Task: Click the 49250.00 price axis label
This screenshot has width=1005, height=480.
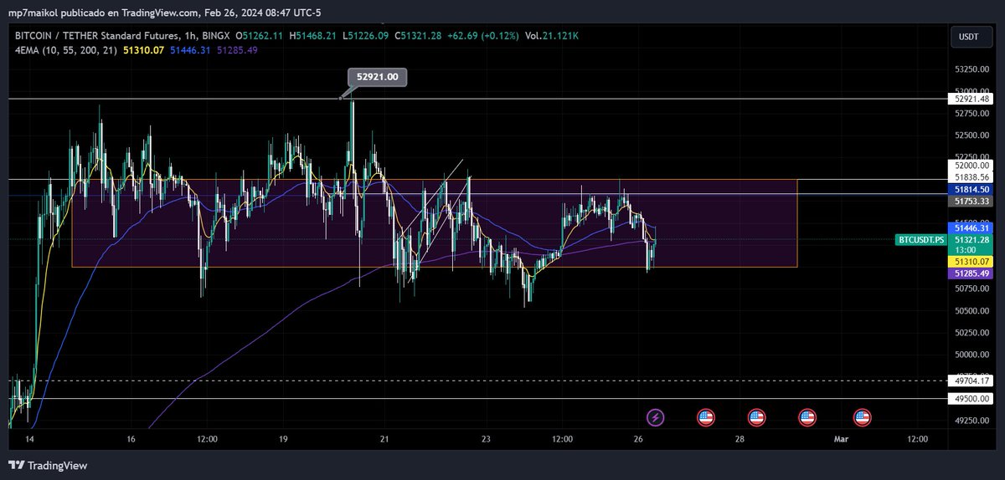Action: 972,421
